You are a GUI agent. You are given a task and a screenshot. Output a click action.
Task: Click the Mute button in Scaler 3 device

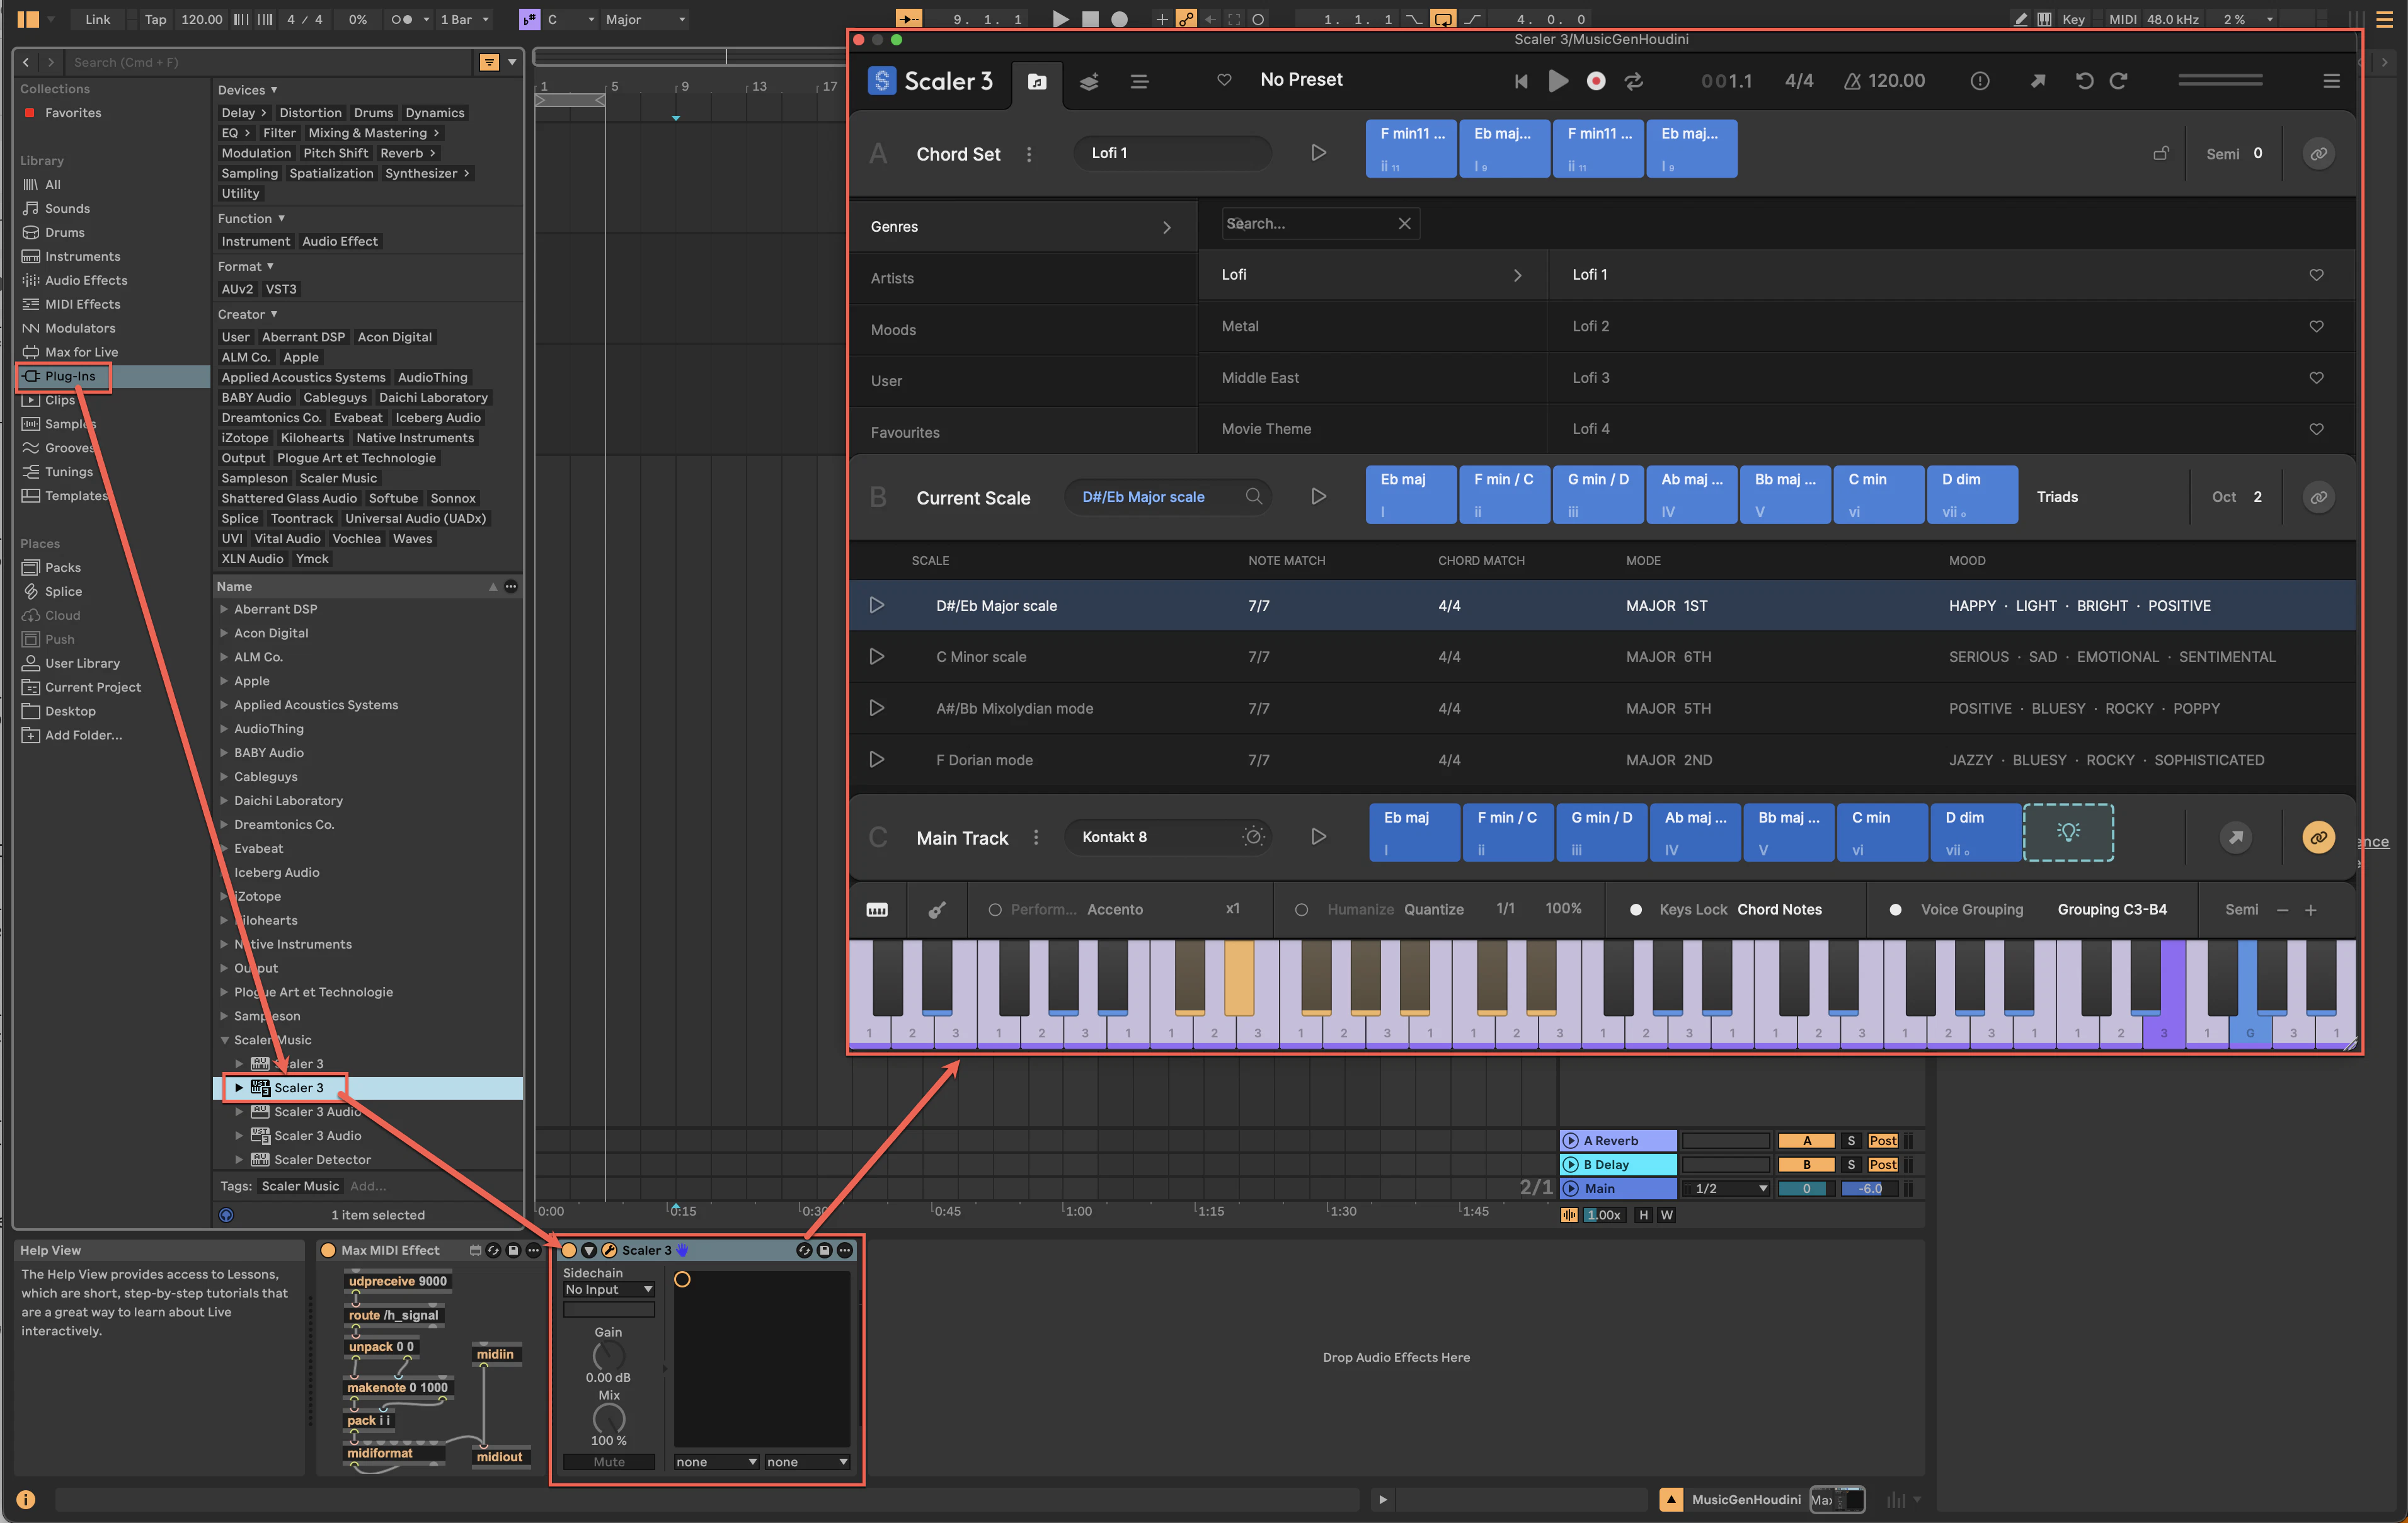coord(608,1462)
